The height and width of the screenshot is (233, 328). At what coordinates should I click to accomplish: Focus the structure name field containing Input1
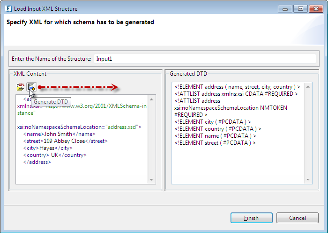pos(205,59)
